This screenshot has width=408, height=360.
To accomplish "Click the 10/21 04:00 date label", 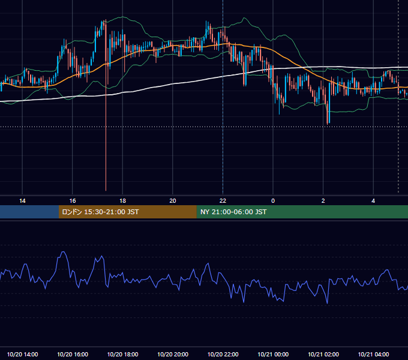I will point(373,354).
